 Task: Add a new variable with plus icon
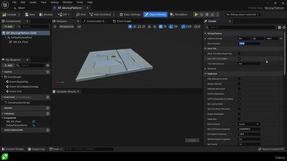click(x=48, y=114)
